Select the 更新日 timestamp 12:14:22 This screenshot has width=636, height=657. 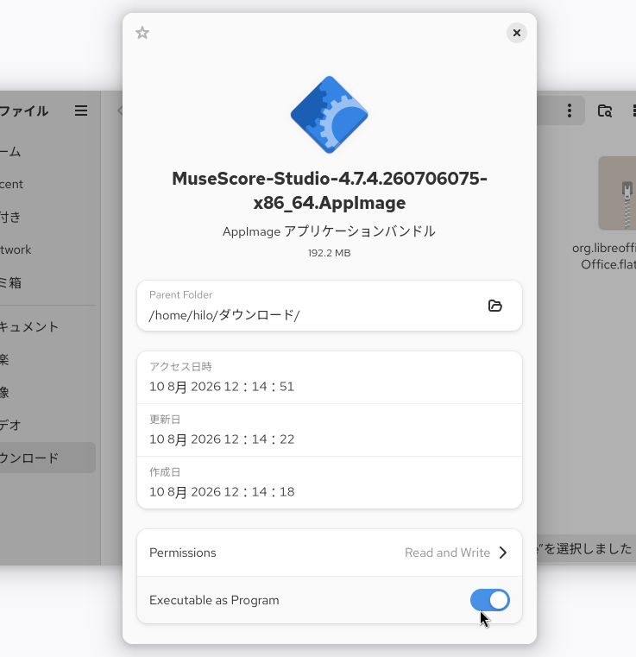click(x=222, y=439)
